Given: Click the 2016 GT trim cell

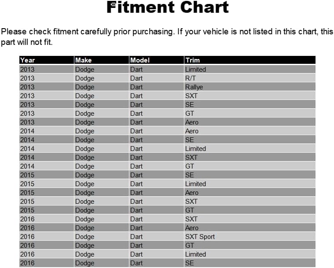Looking at the screenshot, I should pos(250,245).
